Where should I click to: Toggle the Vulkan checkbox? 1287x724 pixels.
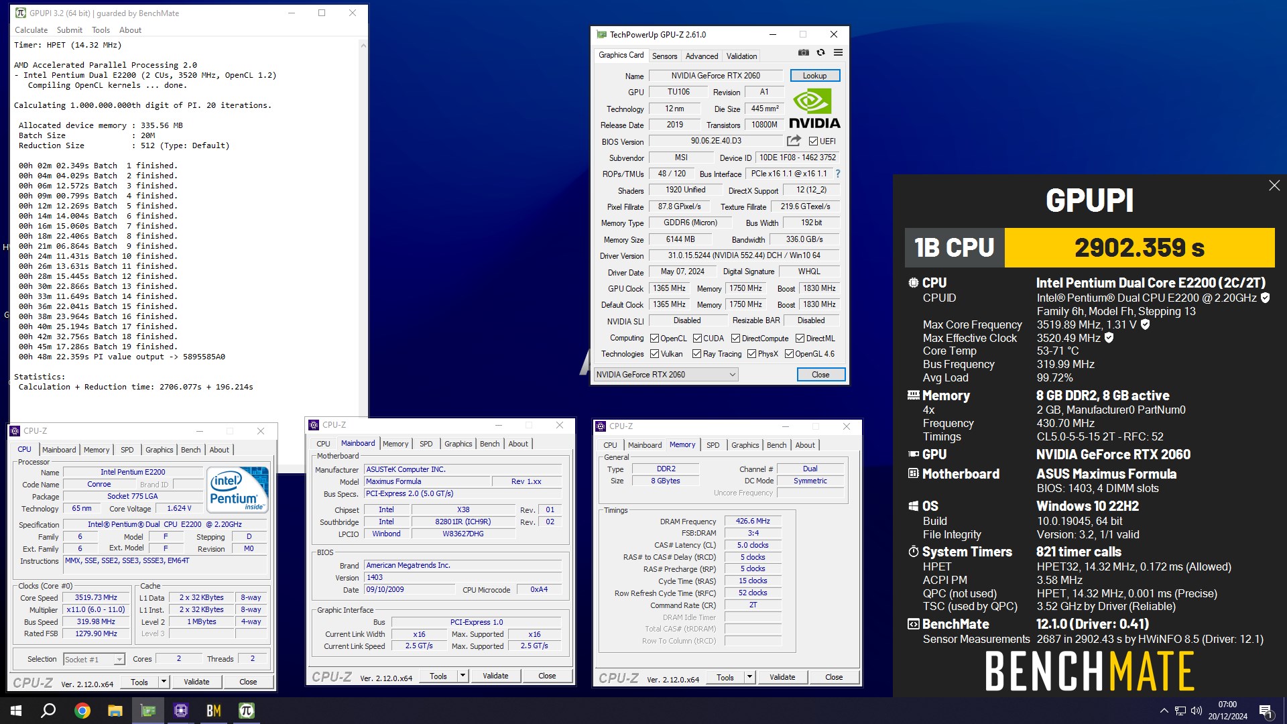(655, 354)
